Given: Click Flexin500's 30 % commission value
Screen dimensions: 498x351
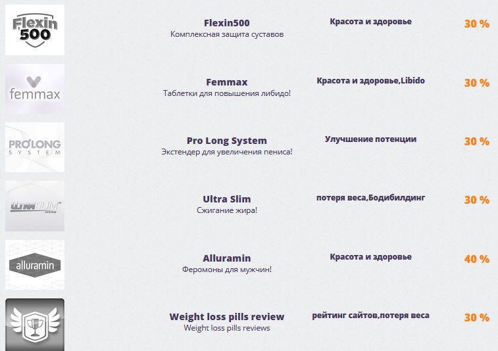Looking at the screenshot, I should pyautogui.click(x=477, y=24).
